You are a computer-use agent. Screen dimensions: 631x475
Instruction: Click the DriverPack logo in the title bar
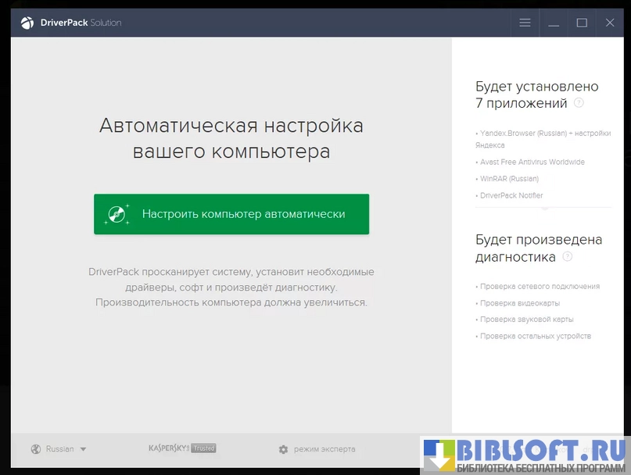tap(27, 23)
